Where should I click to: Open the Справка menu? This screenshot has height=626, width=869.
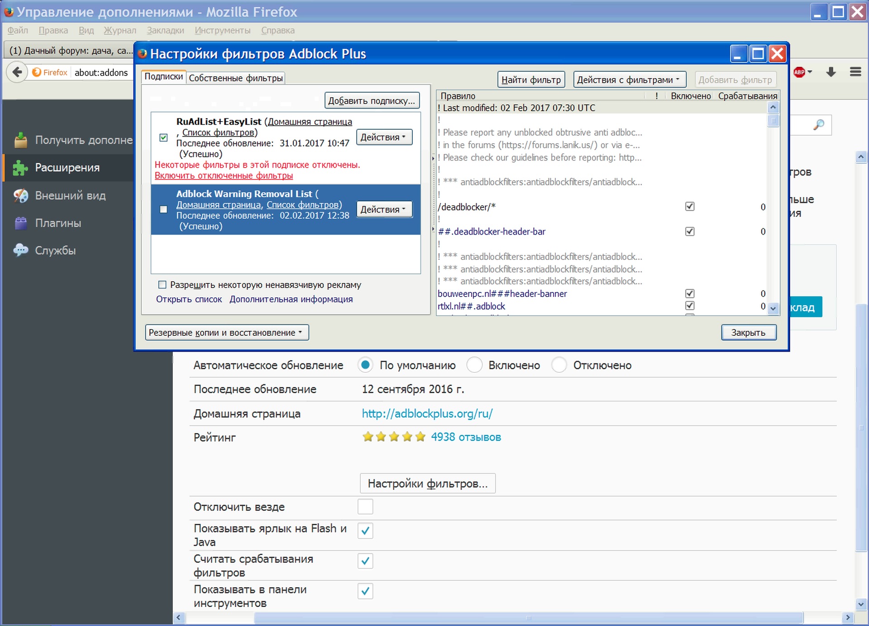[277, 30]
